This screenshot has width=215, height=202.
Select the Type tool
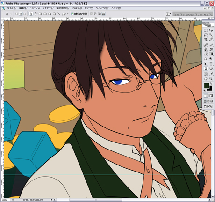211,64
